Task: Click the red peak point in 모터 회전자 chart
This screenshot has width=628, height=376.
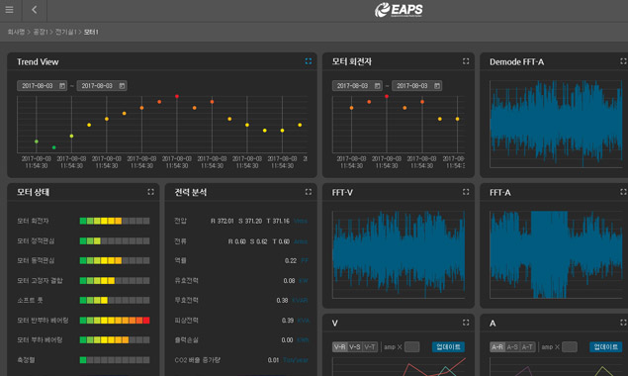Action: [387, 96]
